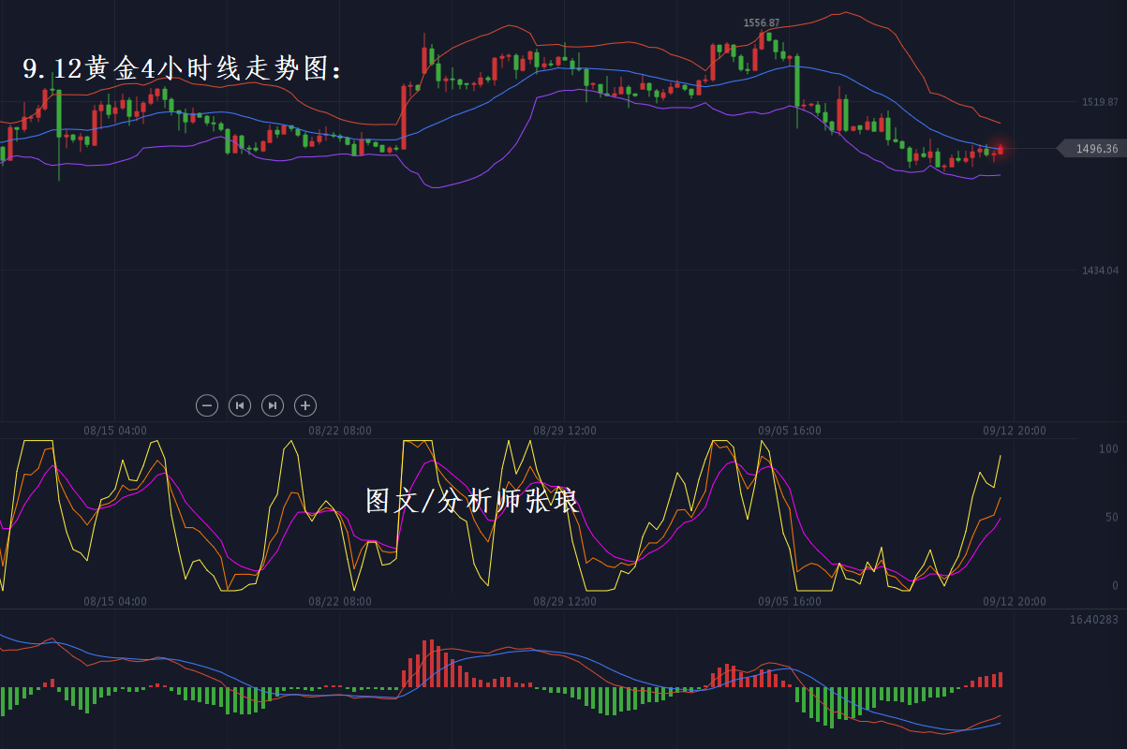Click the 图文/分析师张琅 watermark text
The height and width of the screenshot is (749, 1127).
472,502
